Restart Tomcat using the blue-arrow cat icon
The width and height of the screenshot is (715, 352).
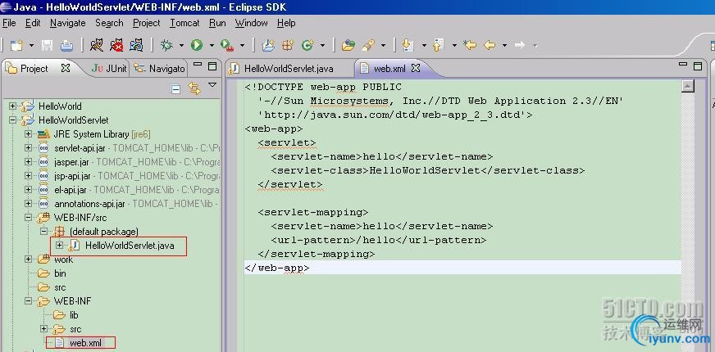[x=136, y=45]
